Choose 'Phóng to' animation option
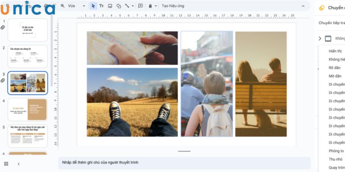 pyautogui.click(x=336, y=151)
